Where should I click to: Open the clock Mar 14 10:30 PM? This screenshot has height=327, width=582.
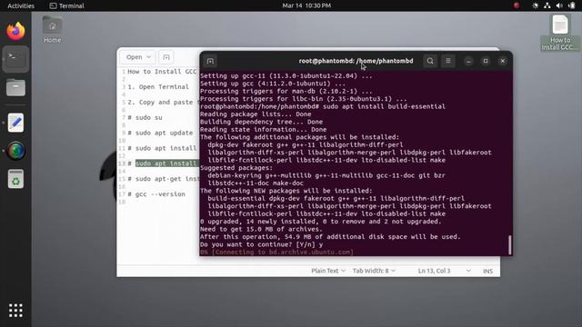click(x=306, y=5)
